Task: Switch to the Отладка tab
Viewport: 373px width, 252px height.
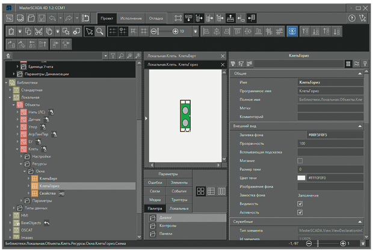Action: point(156,18)
